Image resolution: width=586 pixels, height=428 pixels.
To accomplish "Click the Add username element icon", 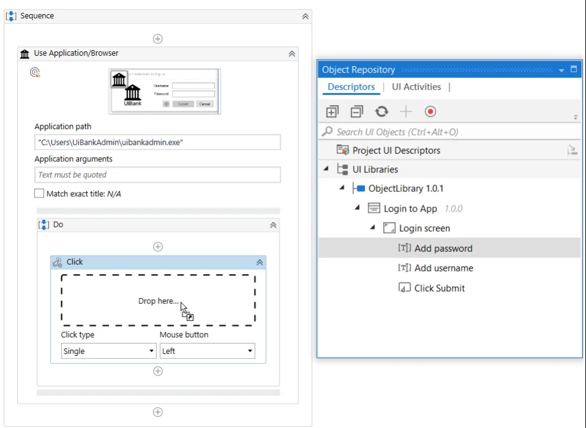I will click(404, 267).
